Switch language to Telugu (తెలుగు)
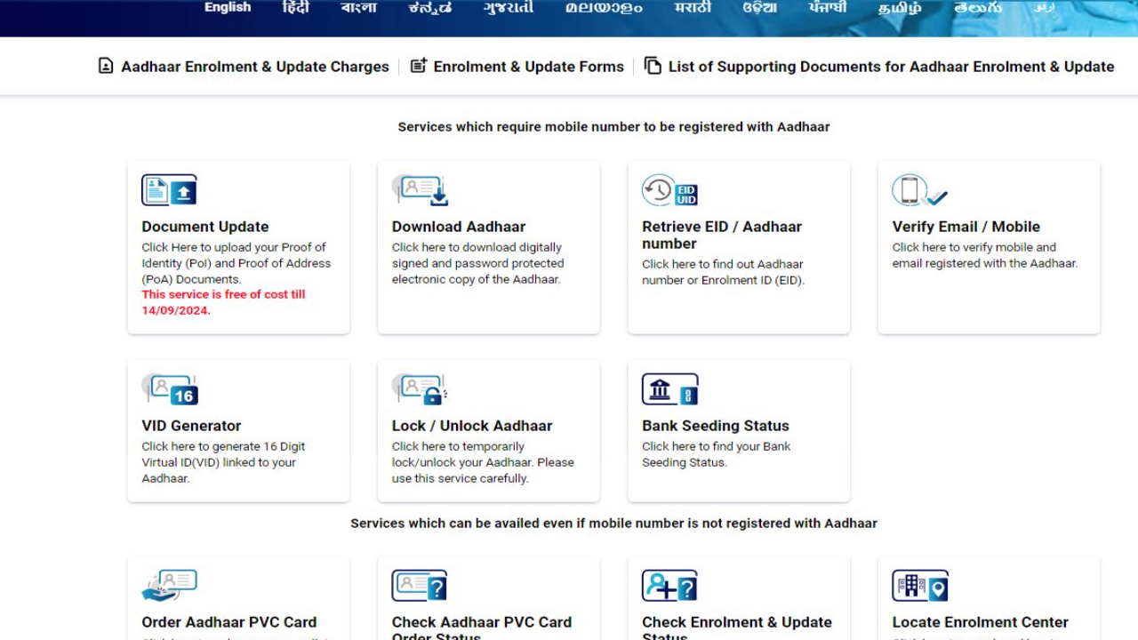 pos(978,7)
